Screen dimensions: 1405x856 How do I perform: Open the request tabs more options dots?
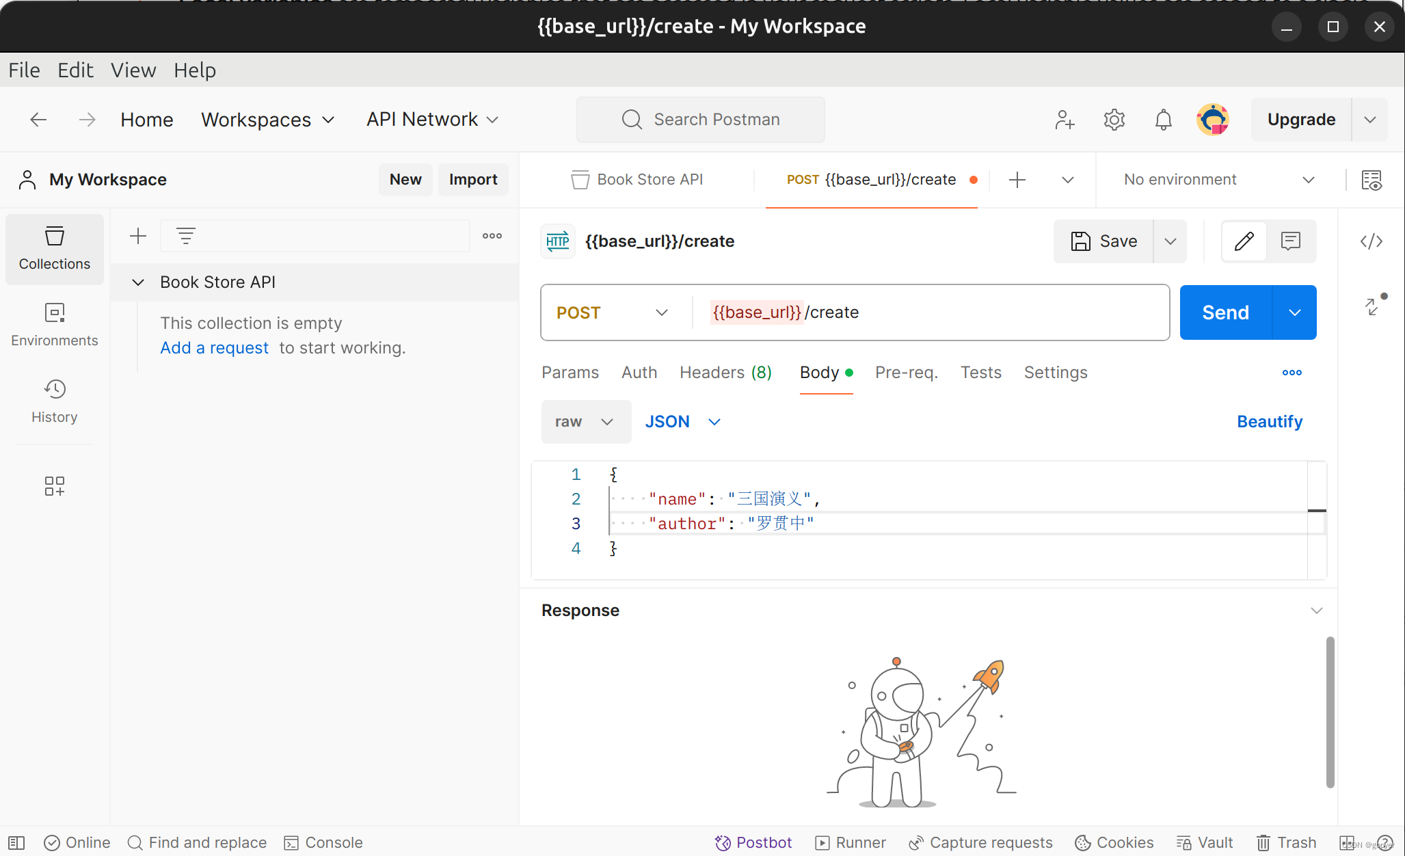point(1292,373)
